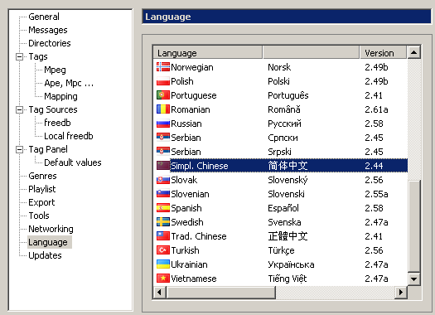The image size is (435, 315).
Task: Click the Romanian flag icon
Action: [x=163, y=109]
